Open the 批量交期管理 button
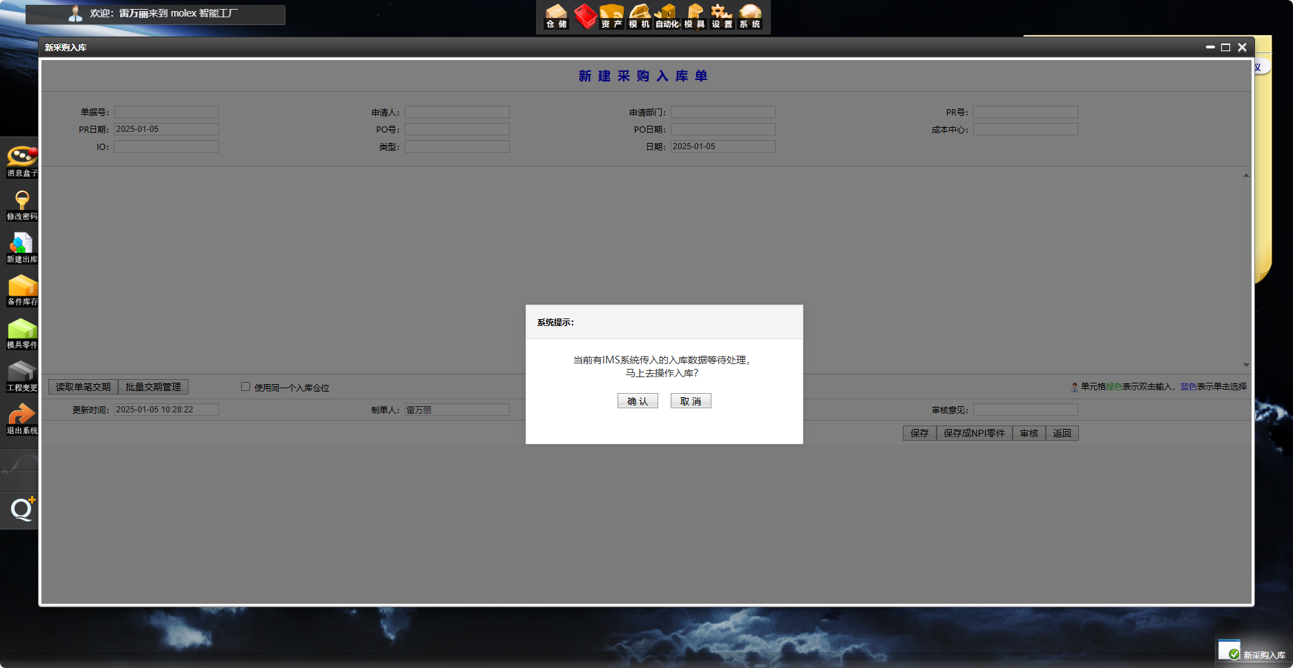This screenshot has height=668, width=1293. click(153, 387)
